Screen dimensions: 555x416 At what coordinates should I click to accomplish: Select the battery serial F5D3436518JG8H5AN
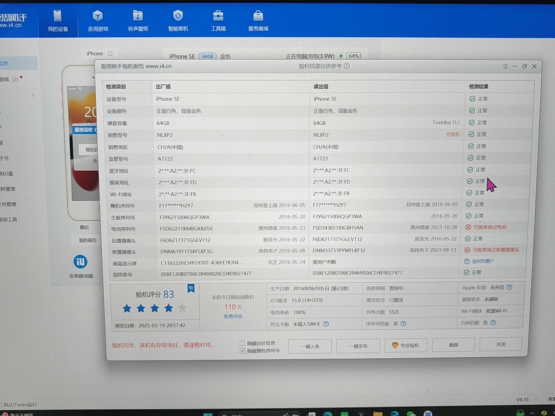pos(338,228)
